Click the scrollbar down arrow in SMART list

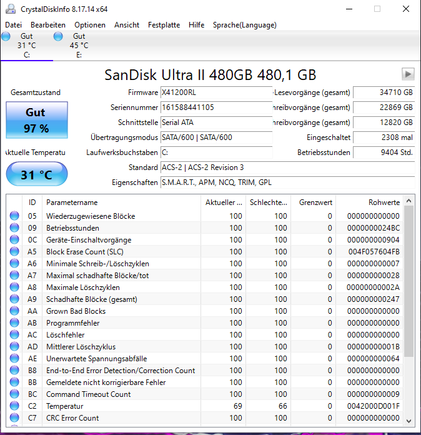click(x=409, y=421)
